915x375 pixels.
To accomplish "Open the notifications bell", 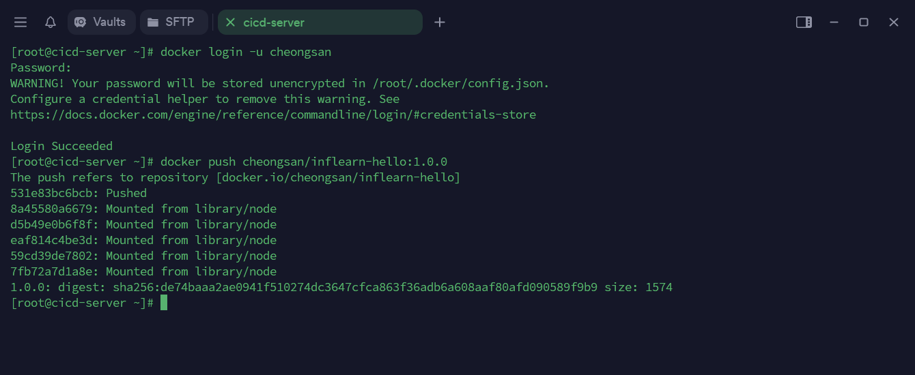I will click(51, 22).
